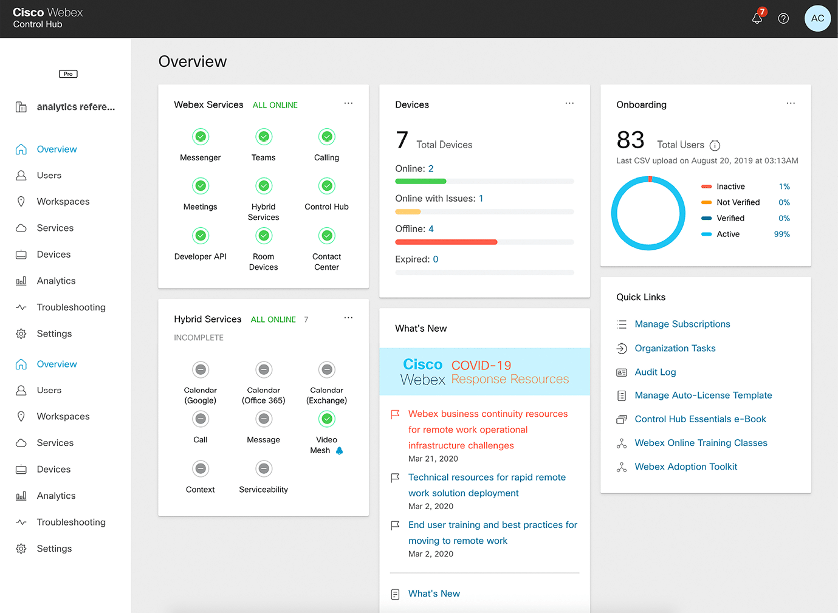Click the green Online devices progress bar

coord(421,181)
